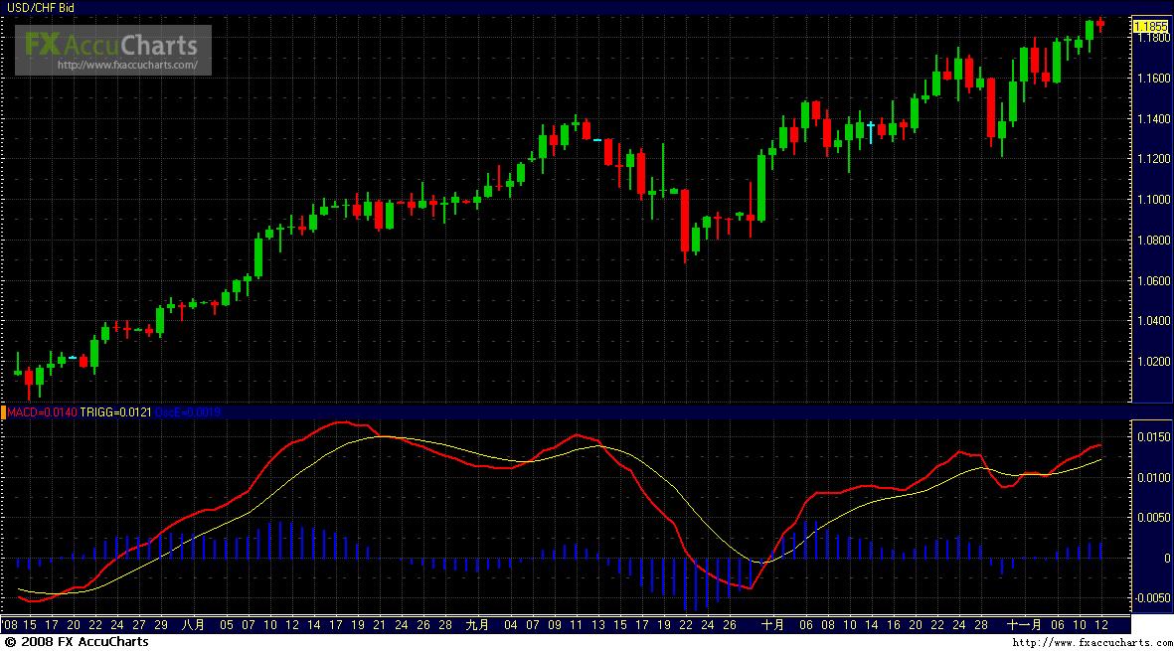1174x651 pixels.
Task: Click the 0.0050 MACD axis label
Action: coord(1153,517)
